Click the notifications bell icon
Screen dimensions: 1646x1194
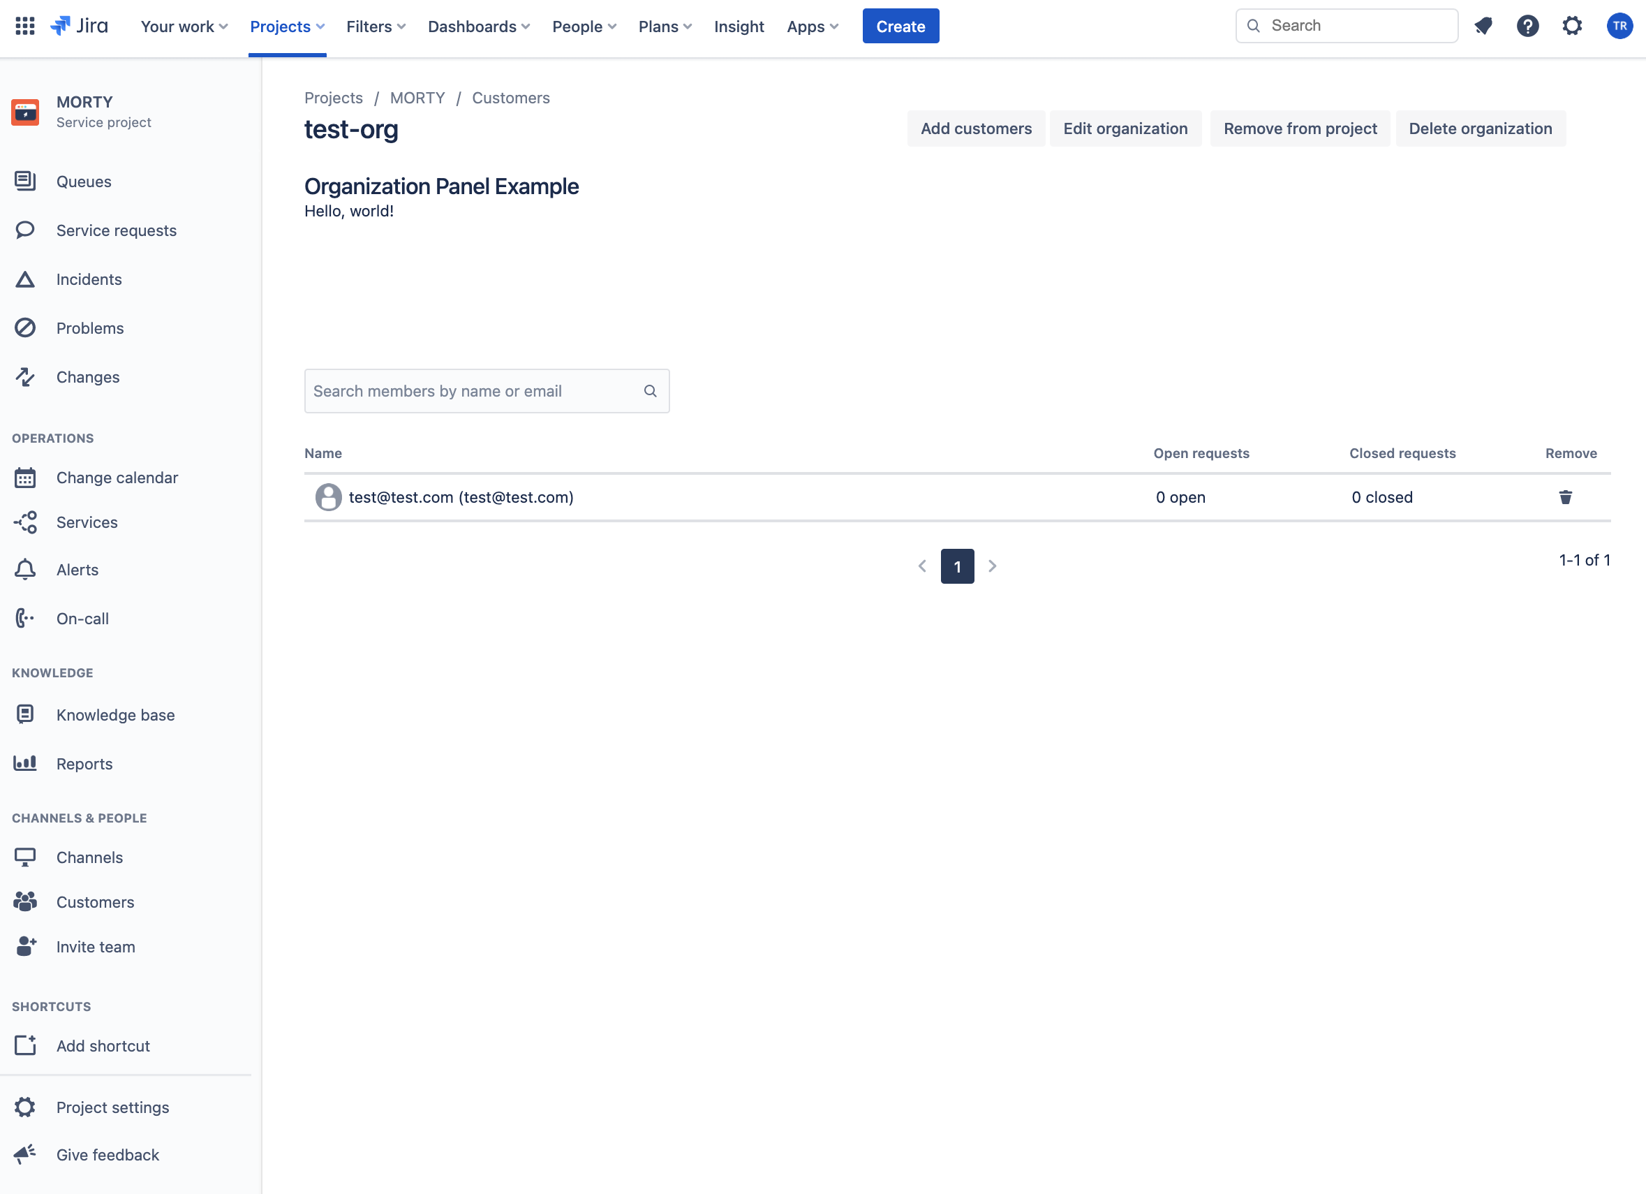tap(1483, 26)
